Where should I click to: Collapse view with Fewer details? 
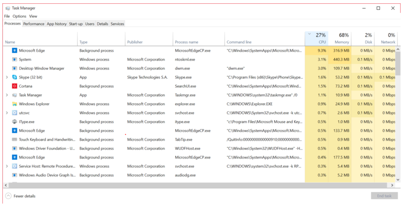point(20,196)
